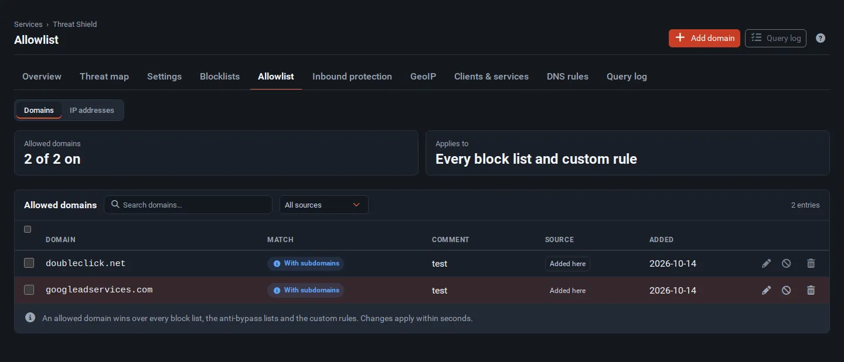
Task: Click the test comment in the googleadservices.com row
Action: coord(440,290)
